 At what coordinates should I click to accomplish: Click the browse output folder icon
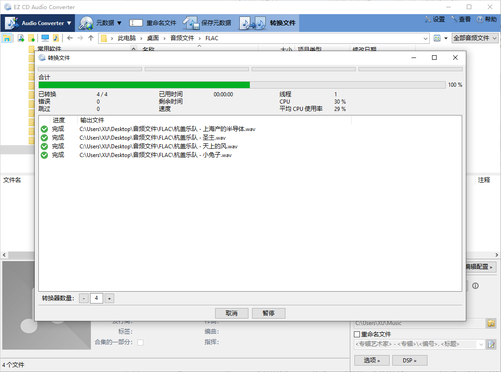[x=491, y=323]
